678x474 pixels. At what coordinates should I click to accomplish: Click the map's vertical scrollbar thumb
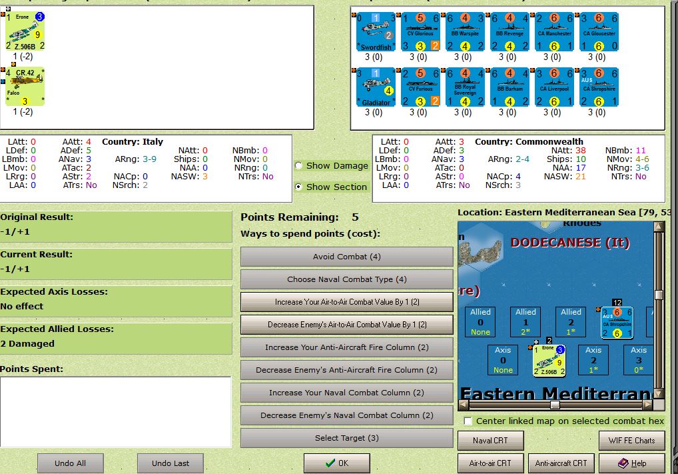click(x=659, y=295)
